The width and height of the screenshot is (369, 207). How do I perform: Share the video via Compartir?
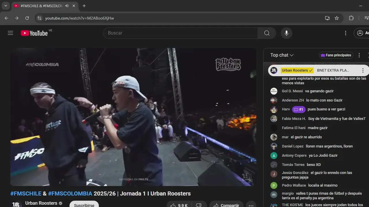226,205
